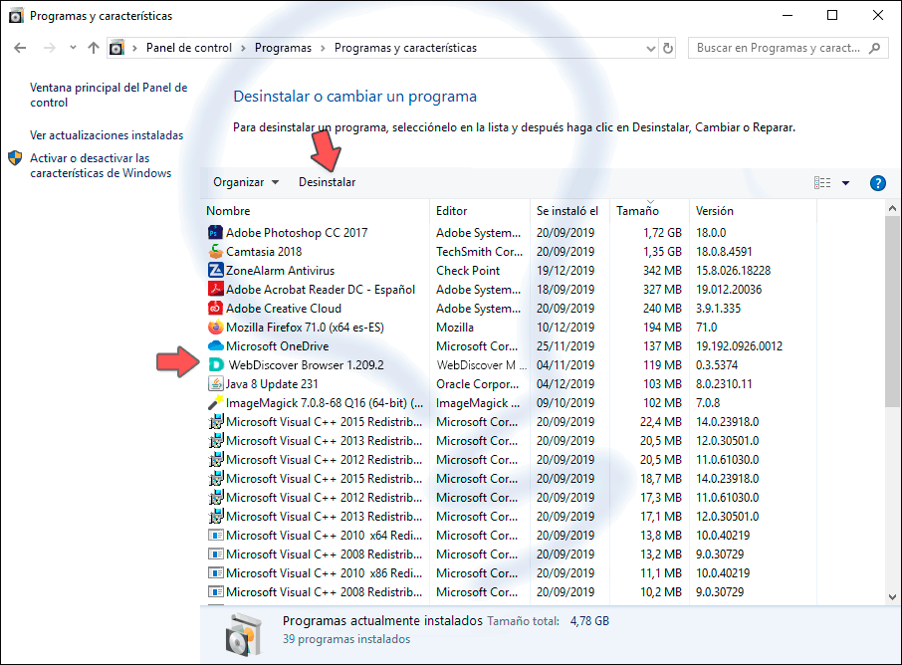Click the vertical scrollbar thumb
The image size is (902, 665).
pos(892,312)
